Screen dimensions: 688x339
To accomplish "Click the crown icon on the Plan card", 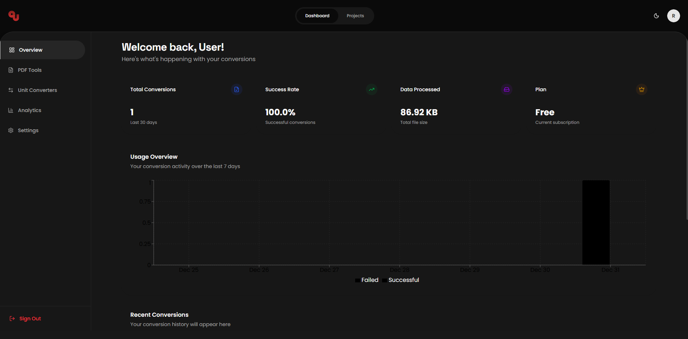I will click(642, 89).
